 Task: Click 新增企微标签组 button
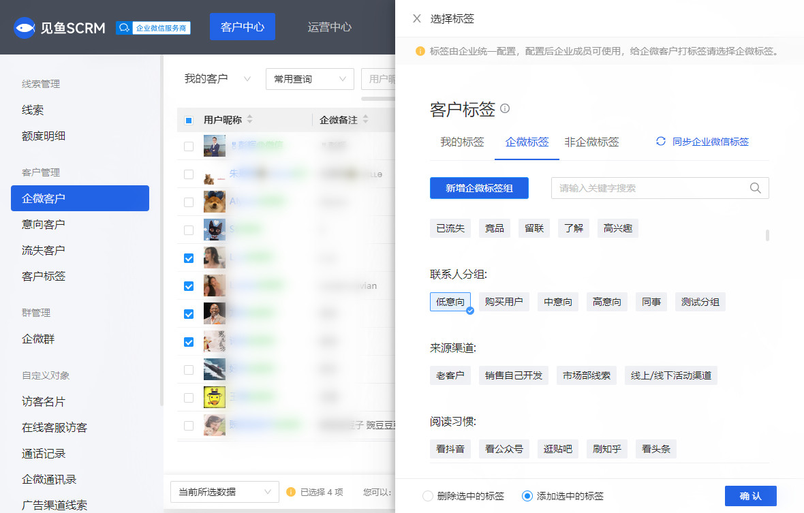coord(479,188)
